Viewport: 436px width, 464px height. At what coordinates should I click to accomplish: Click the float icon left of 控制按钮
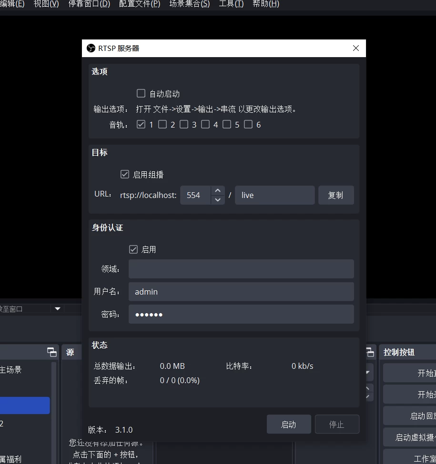coord(370,352)
